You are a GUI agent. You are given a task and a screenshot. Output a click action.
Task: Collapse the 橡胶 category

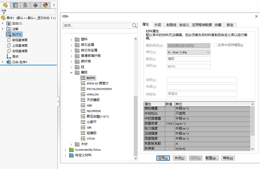pyautogui.click(x=71, y=73)
